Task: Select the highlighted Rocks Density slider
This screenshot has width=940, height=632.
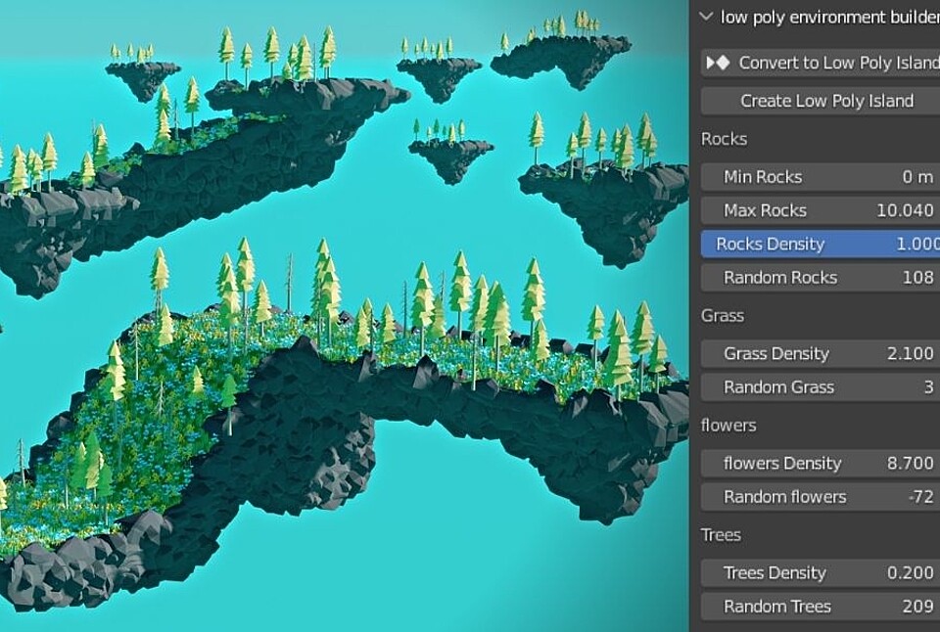Action: (x=820, y=244)
